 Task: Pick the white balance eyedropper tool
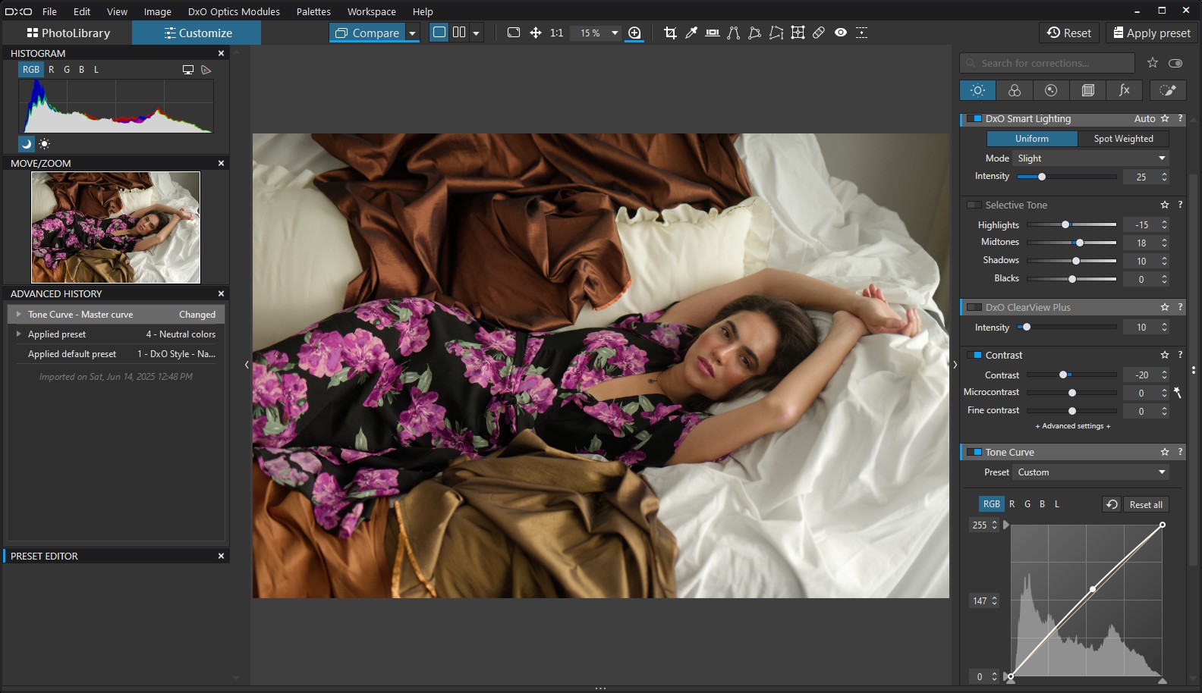(691, 33)
